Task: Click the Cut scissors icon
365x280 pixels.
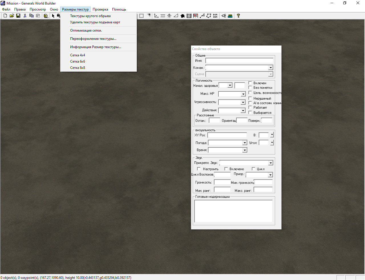Action: [x=25, y=16]
